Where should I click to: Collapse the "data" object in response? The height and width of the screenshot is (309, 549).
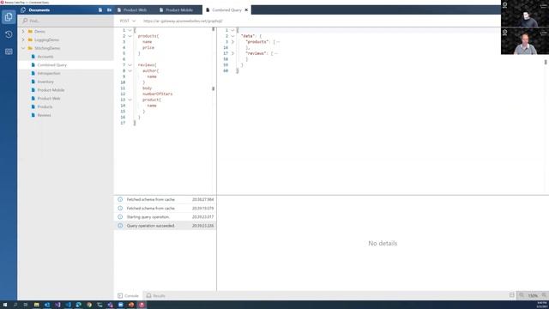point(232,36)
